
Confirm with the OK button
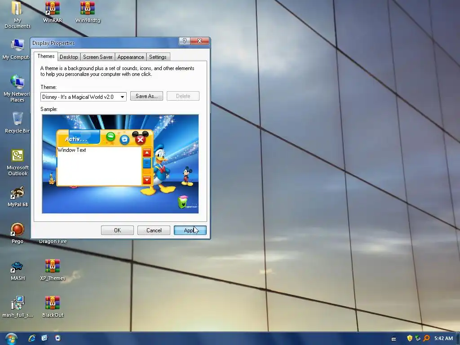pyautogui.click(x=117, y=230)
